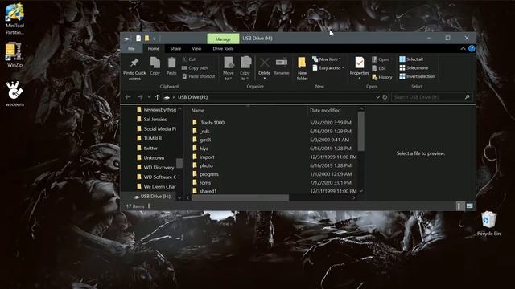
Task: Click the Properties icon
Action: tap(360, 63)
